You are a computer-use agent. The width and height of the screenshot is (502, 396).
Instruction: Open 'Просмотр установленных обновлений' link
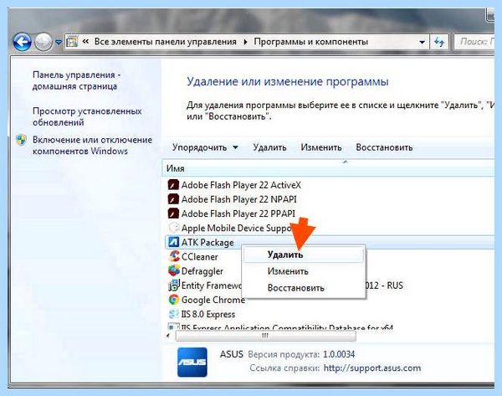tap(87, 116)
